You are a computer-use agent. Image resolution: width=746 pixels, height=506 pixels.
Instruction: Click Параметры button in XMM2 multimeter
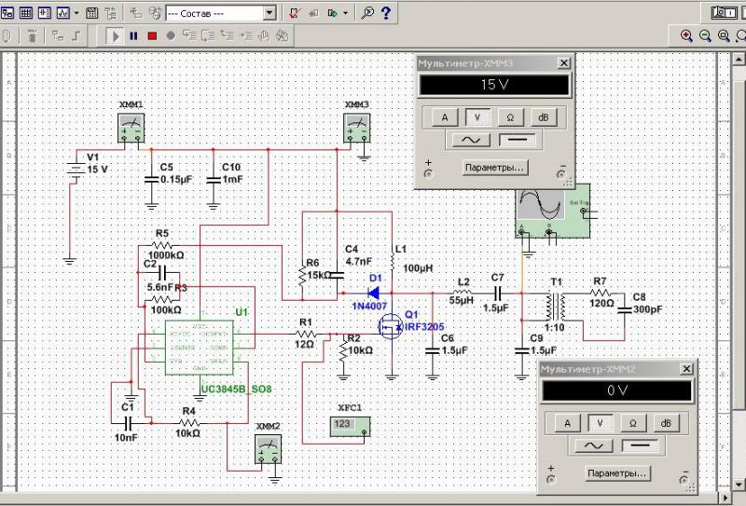(x=617, y=473)
